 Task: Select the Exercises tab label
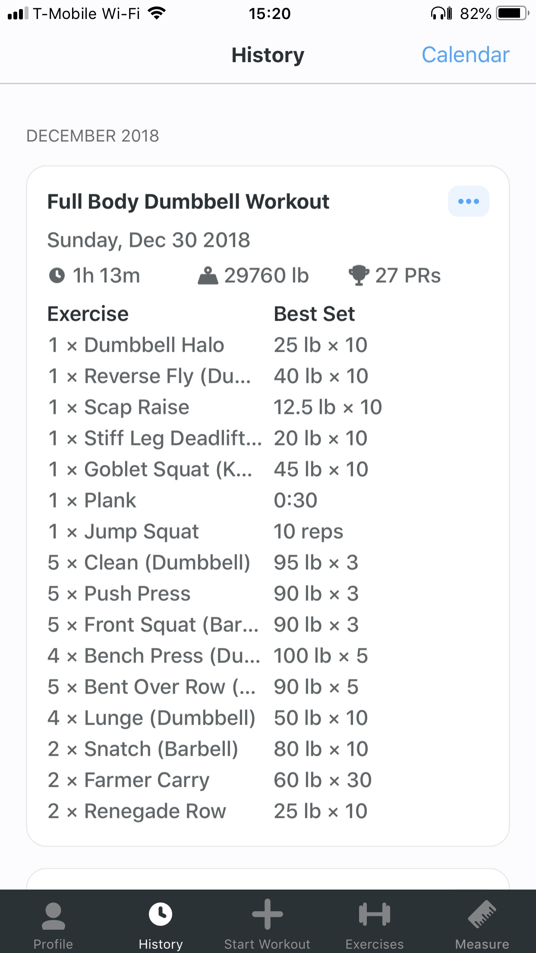(374, 944)
